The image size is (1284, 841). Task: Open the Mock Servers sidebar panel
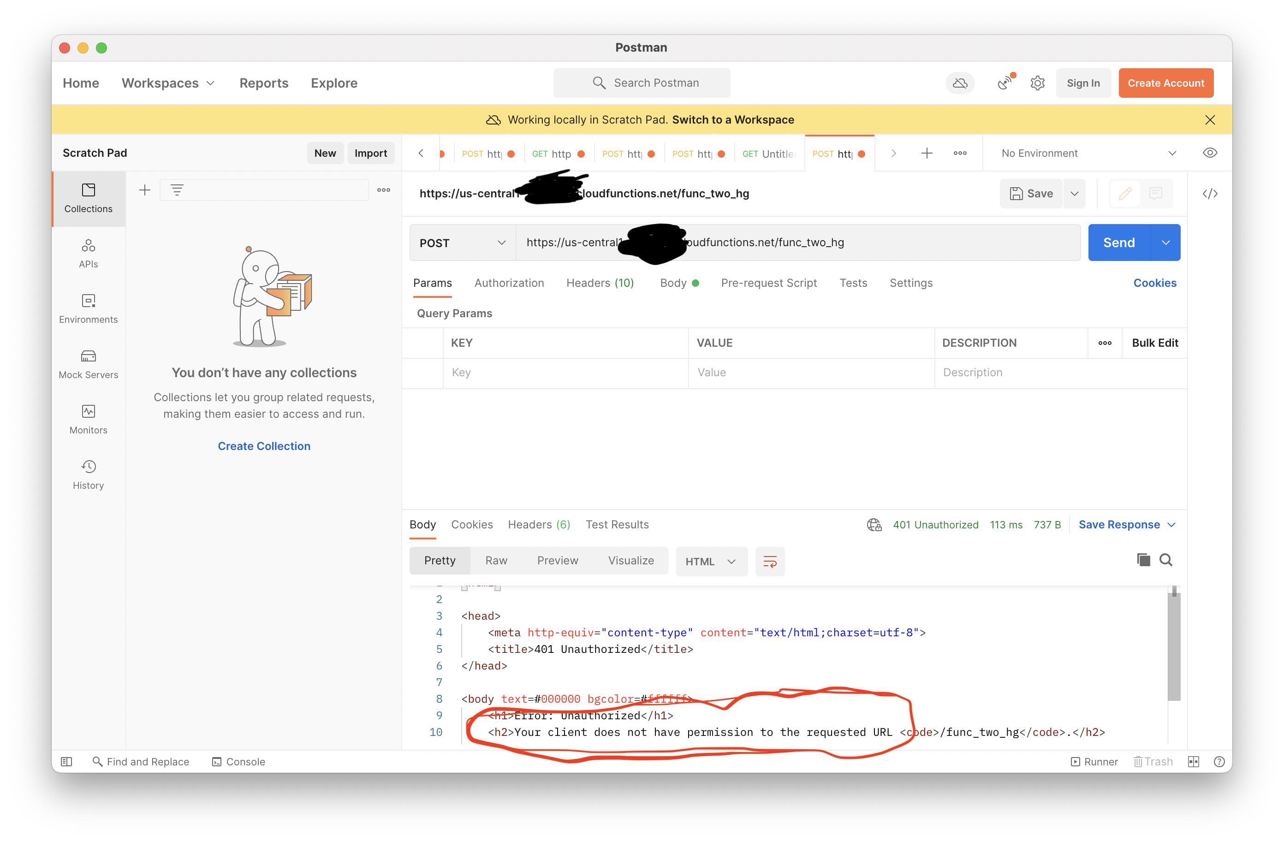pyautogui.click(x=89, y=364)
